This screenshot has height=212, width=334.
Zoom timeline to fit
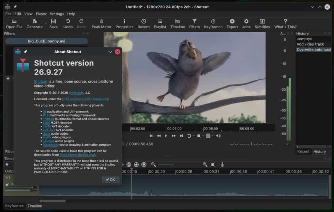(213, 164)
